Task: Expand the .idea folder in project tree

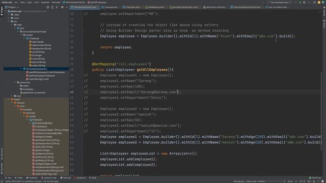Action: coord(9,15)
